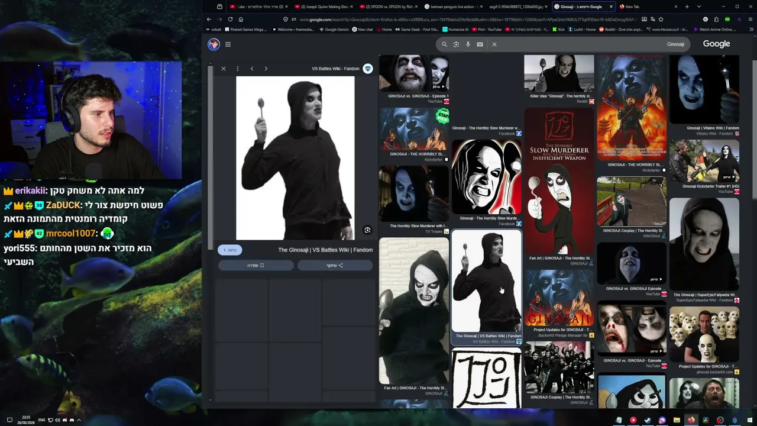The image size is (757, 426).
Task: Click the Save button below the preview
Action: point(255,266)
